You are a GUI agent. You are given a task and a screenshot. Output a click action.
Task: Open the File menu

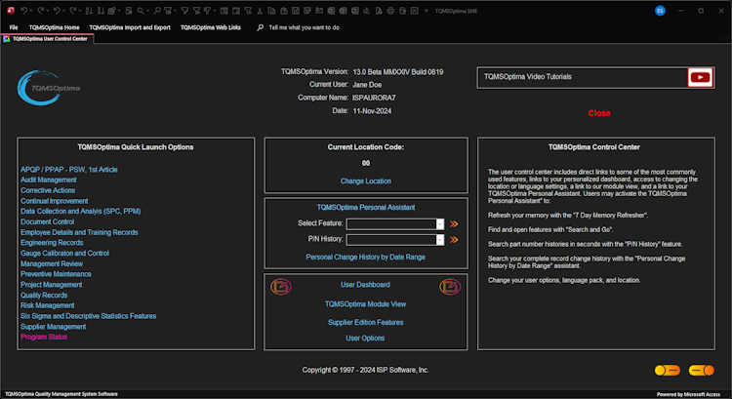14,27
